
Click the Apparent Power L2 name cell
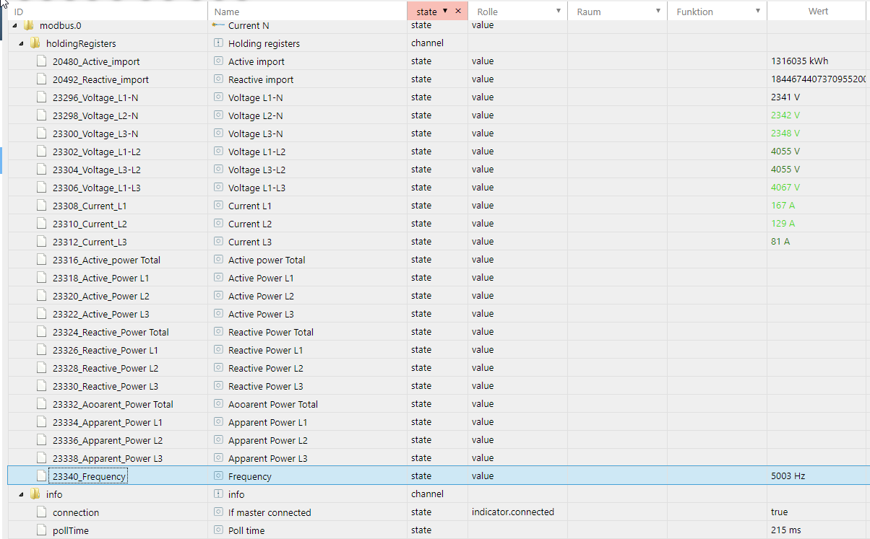308,440
